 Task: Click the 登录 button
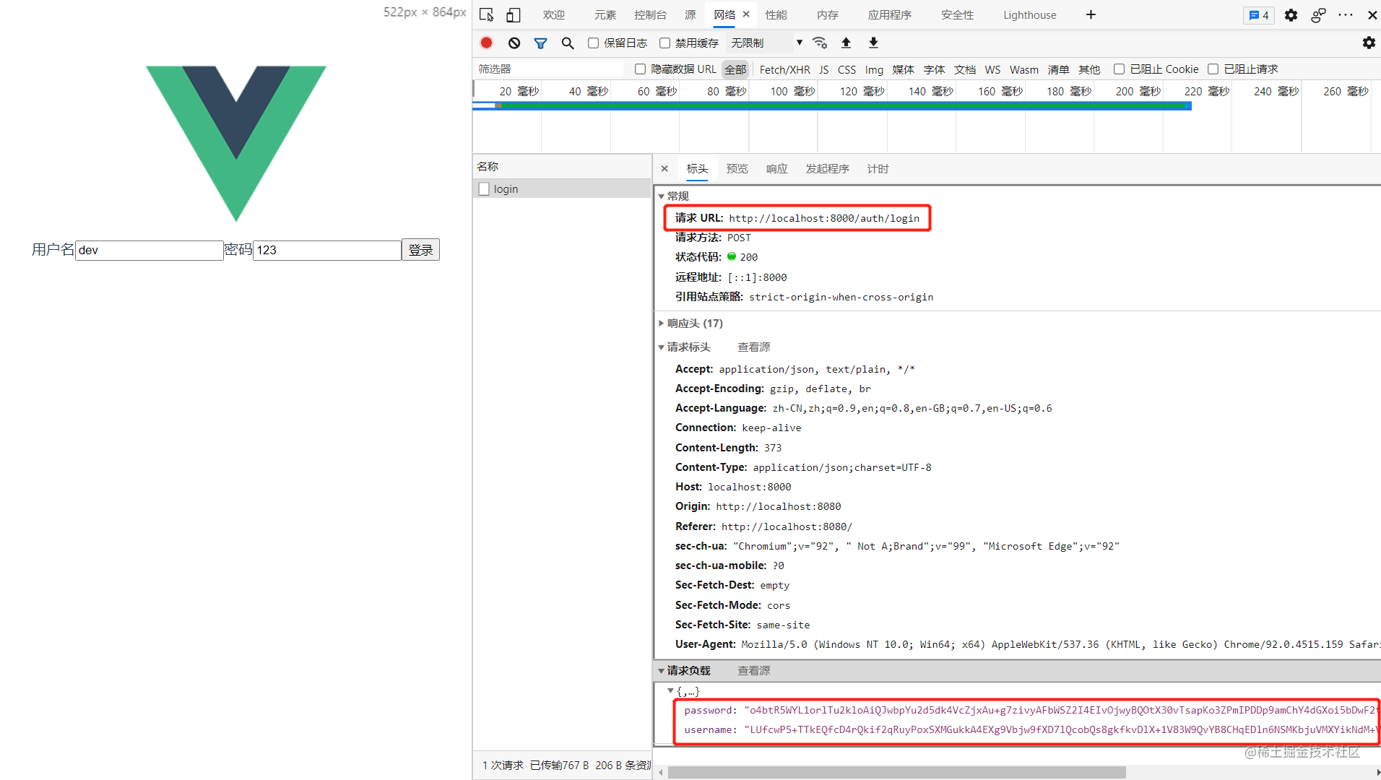pyautogui.click(x=420, y=250)
